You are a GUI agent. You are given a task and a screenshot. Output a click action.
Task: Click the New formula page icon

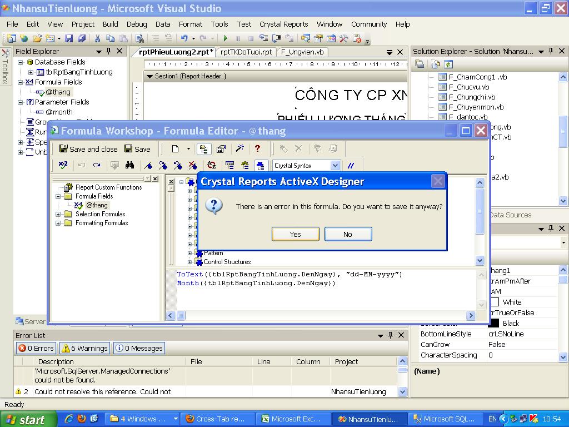tap(175, 149)
